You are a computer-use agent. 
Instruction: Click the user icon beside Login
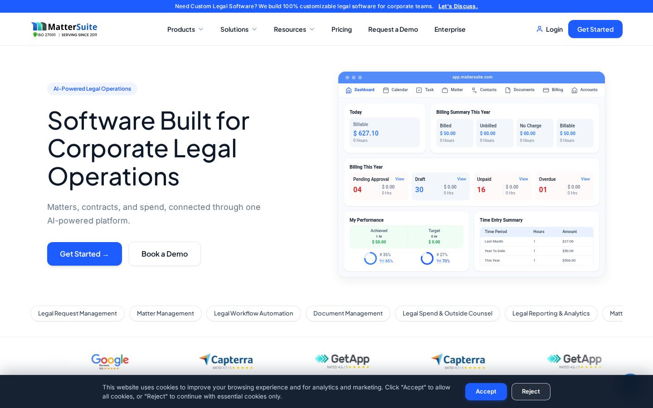click(539, 29)
